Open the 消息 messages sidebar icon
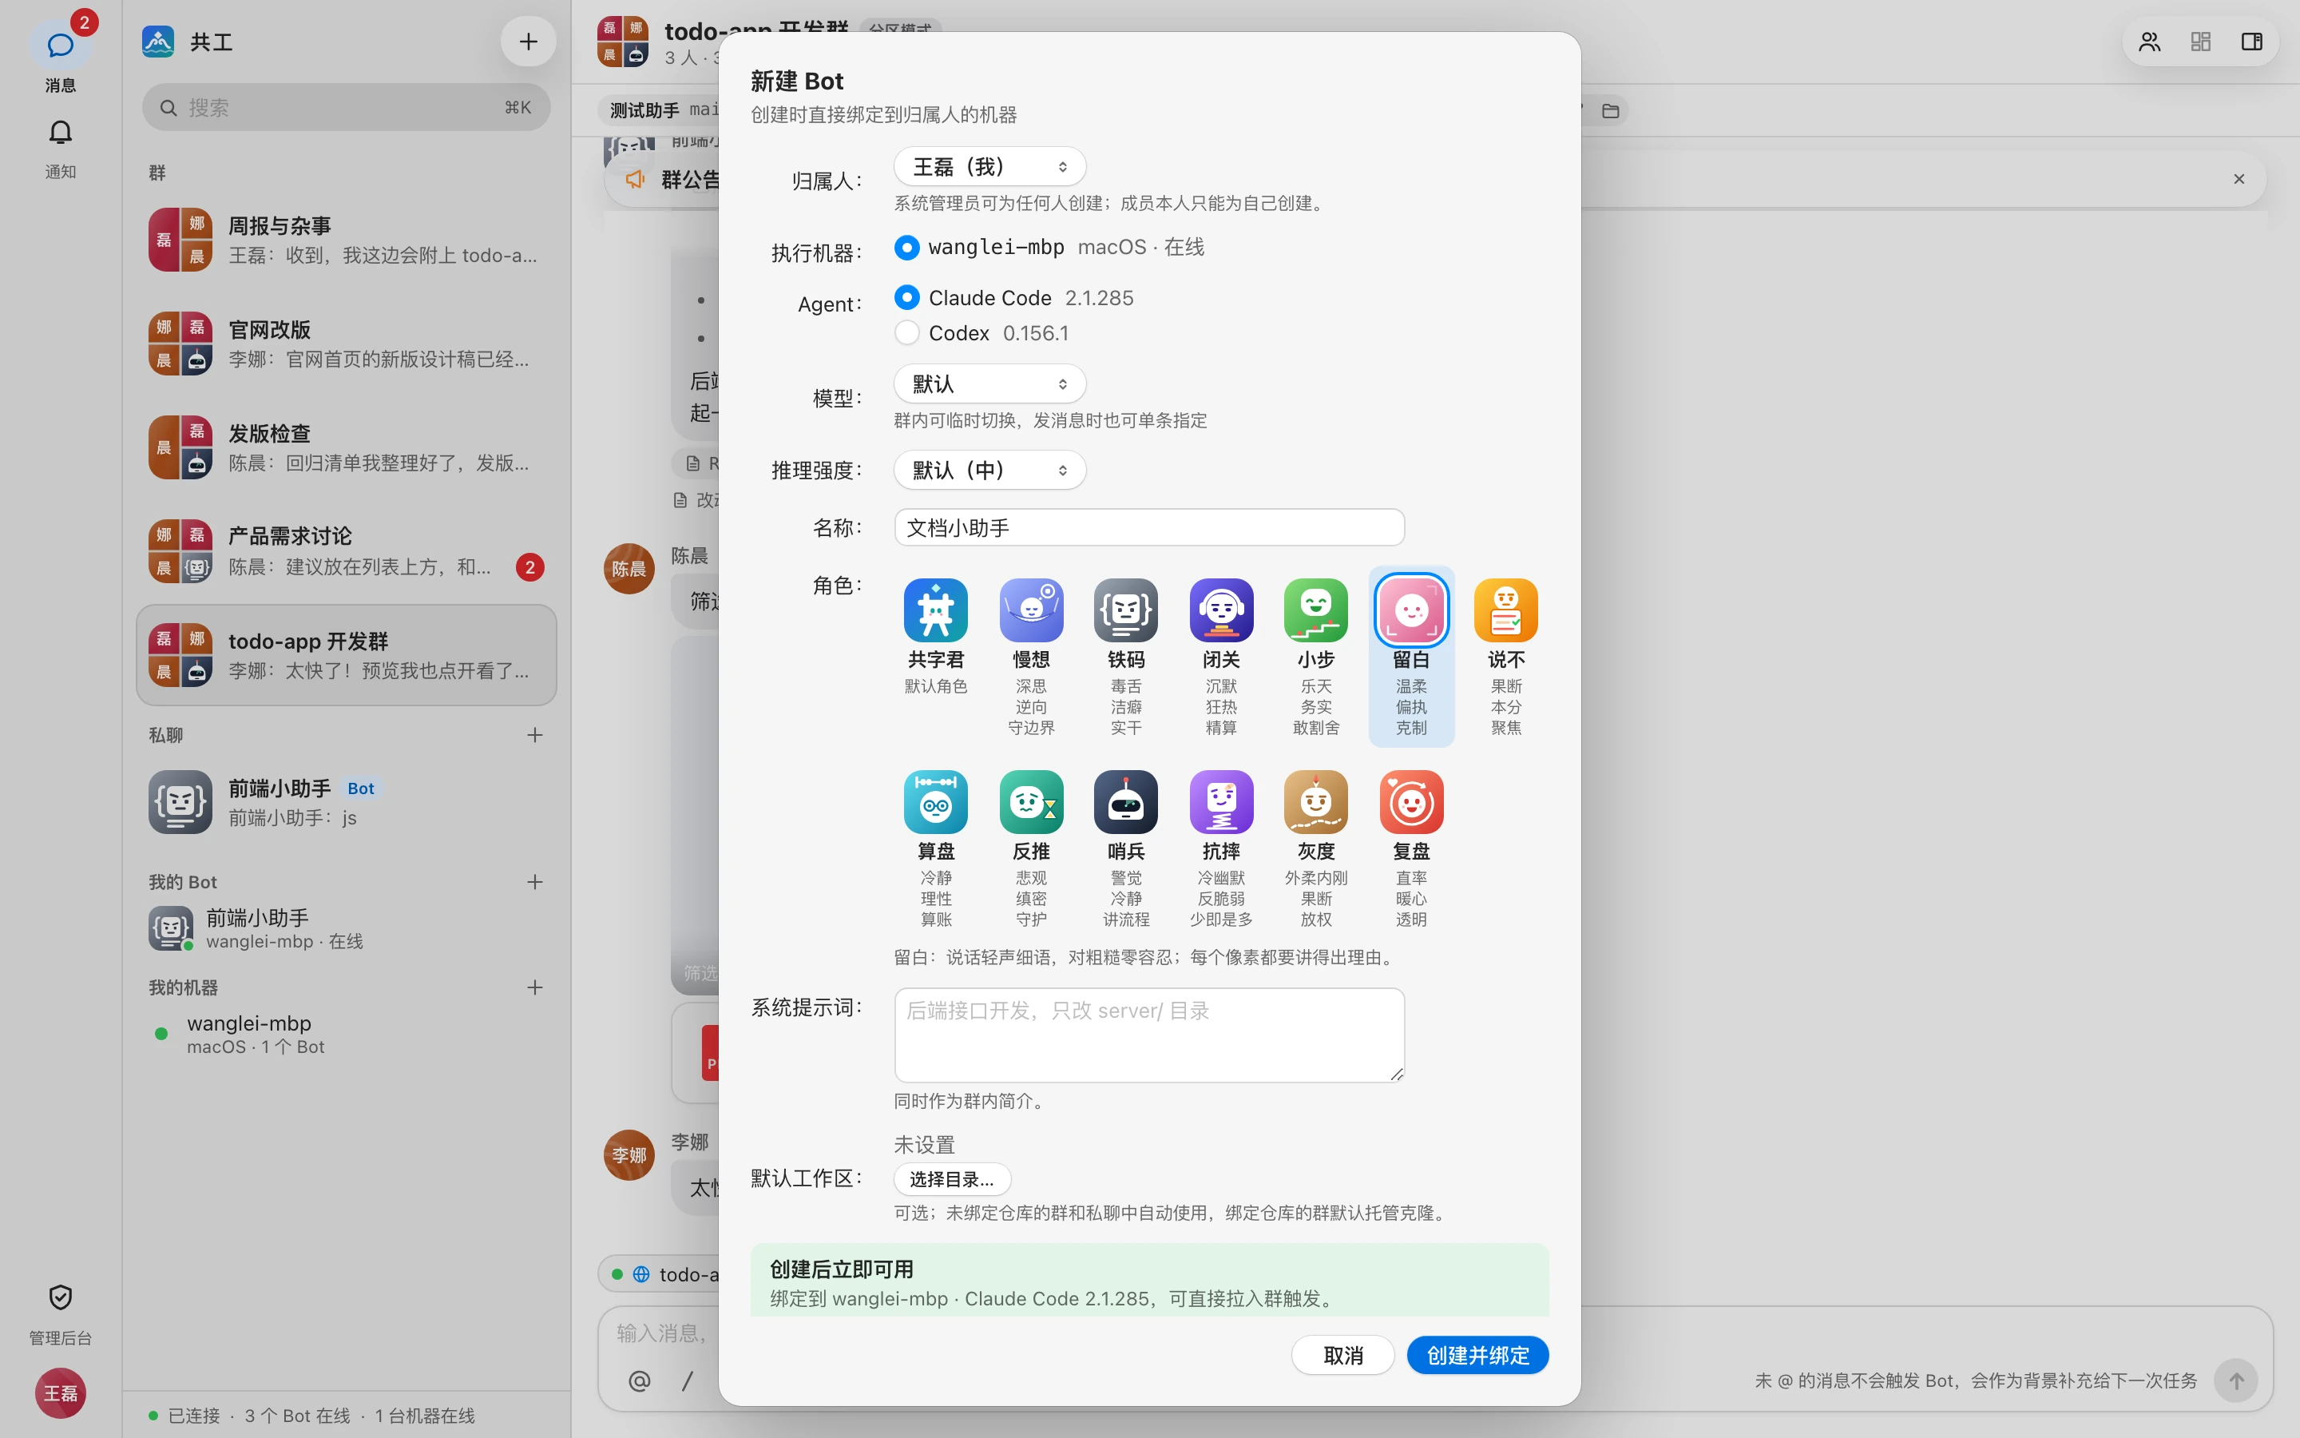2300x1438 pixels. pyautogui.click(x=60, y=45)
